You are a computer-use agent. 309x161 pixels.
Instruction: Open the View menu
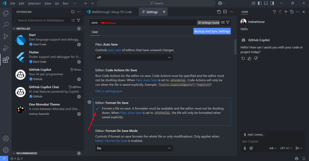(x=48, y=3)
